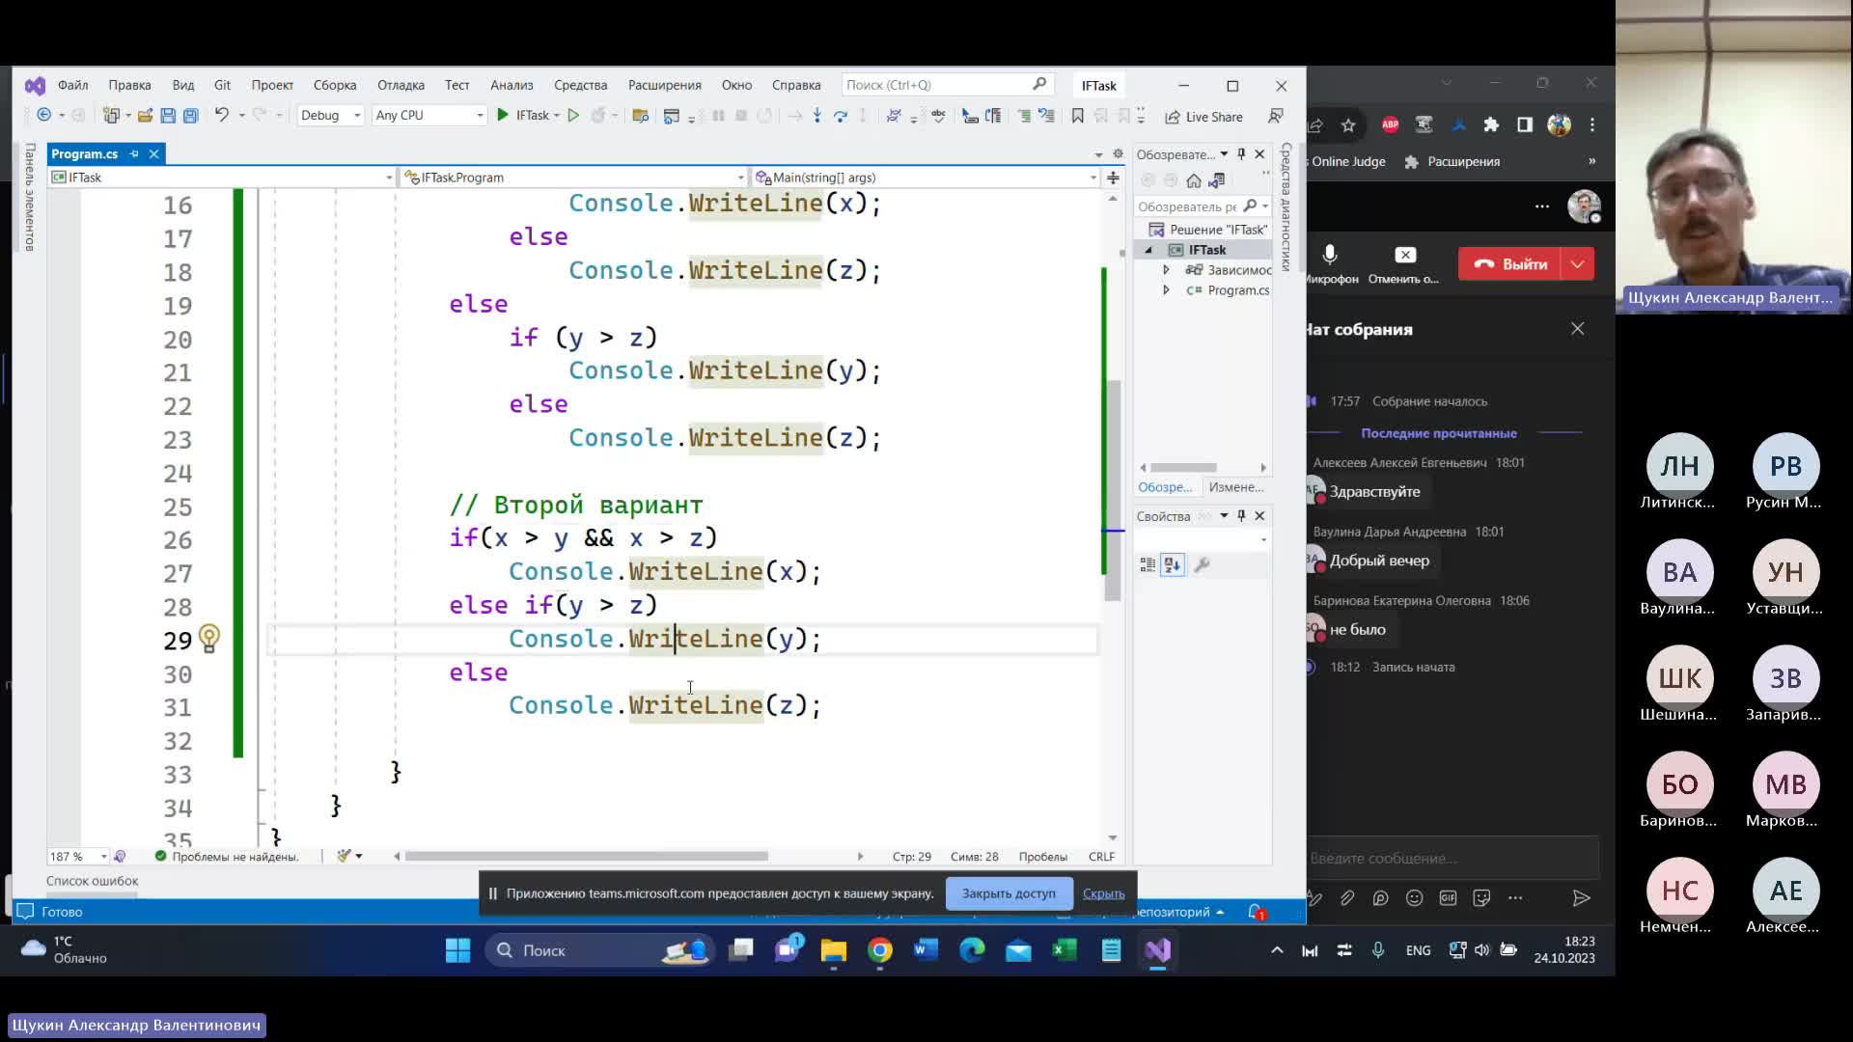Click the wrench Property Pages icon
The width and height of the screenshot is (1853, 1042).
pyautogui.click(x=1202, y=565)
